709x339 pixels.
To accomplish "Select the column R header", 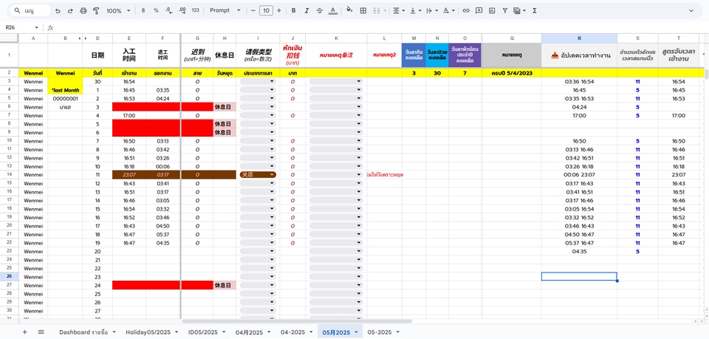I will [579, 38].
